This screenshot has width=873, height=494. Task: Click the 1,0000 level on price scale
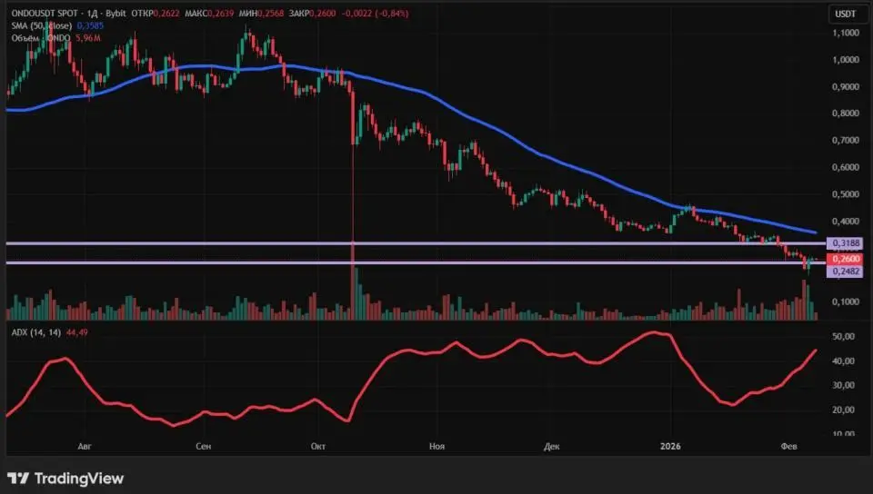point(846,60)
